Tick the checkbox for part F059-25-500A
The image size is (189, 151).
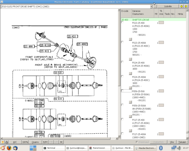pyautogui.click(x=122, y=105)
